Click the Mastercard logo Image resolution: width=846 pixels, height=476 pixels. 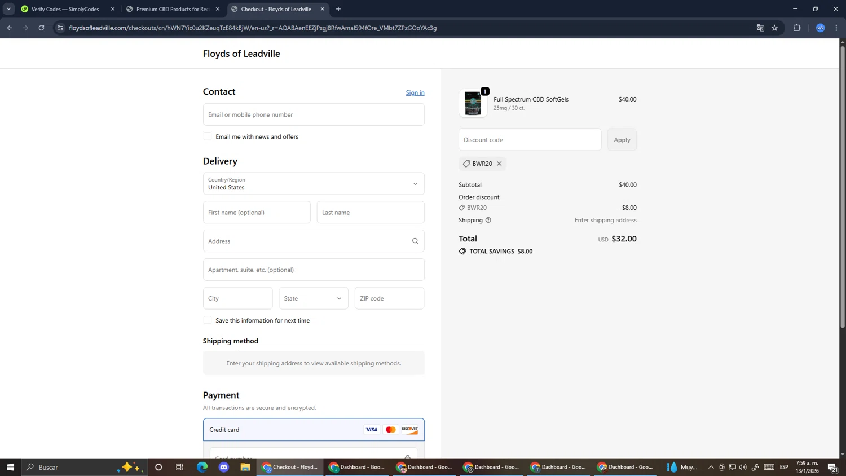click(x=391, y=430)
